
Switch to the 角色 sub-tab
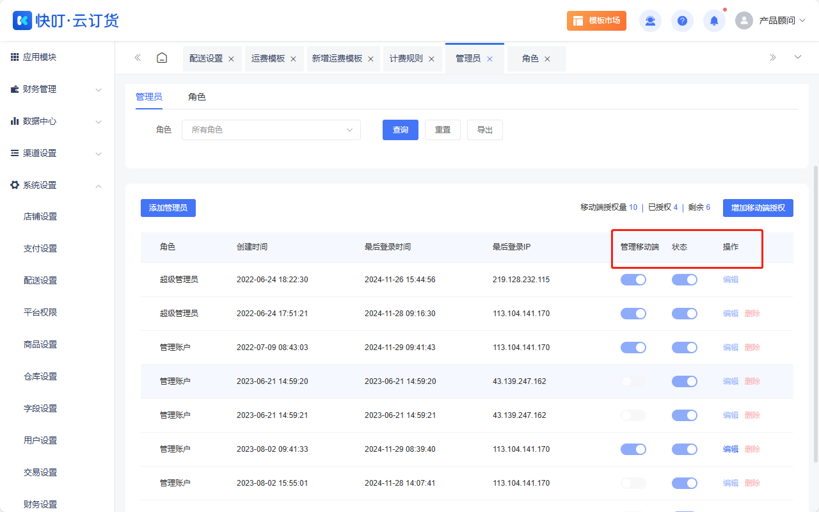pos(196,97)
